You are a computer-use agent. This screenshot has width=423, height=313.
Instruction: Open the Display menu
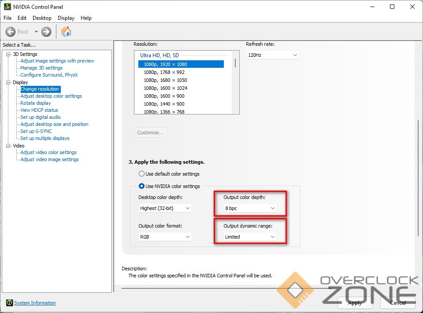pyautogui.click(x=66, y=18)
